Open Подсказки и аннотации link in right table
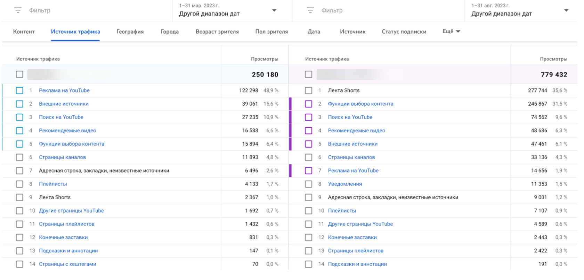The image size is (584, 280). (x=357, y=264)
